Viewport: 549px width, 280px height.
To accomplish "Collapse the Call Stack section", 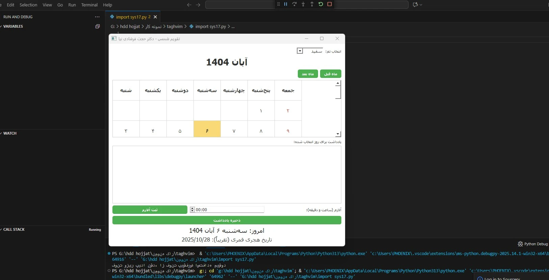I will pos(14,229).
